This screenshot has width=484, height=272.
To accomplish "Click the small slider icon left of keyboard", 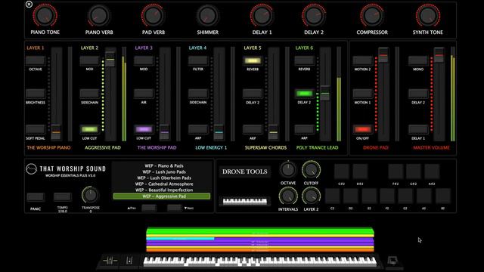I will point(129,261).
